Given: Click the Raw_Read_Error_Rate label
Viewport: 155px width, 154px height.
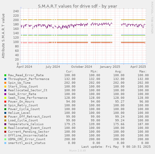Looking at the screenshot, I should pos(26,75).
